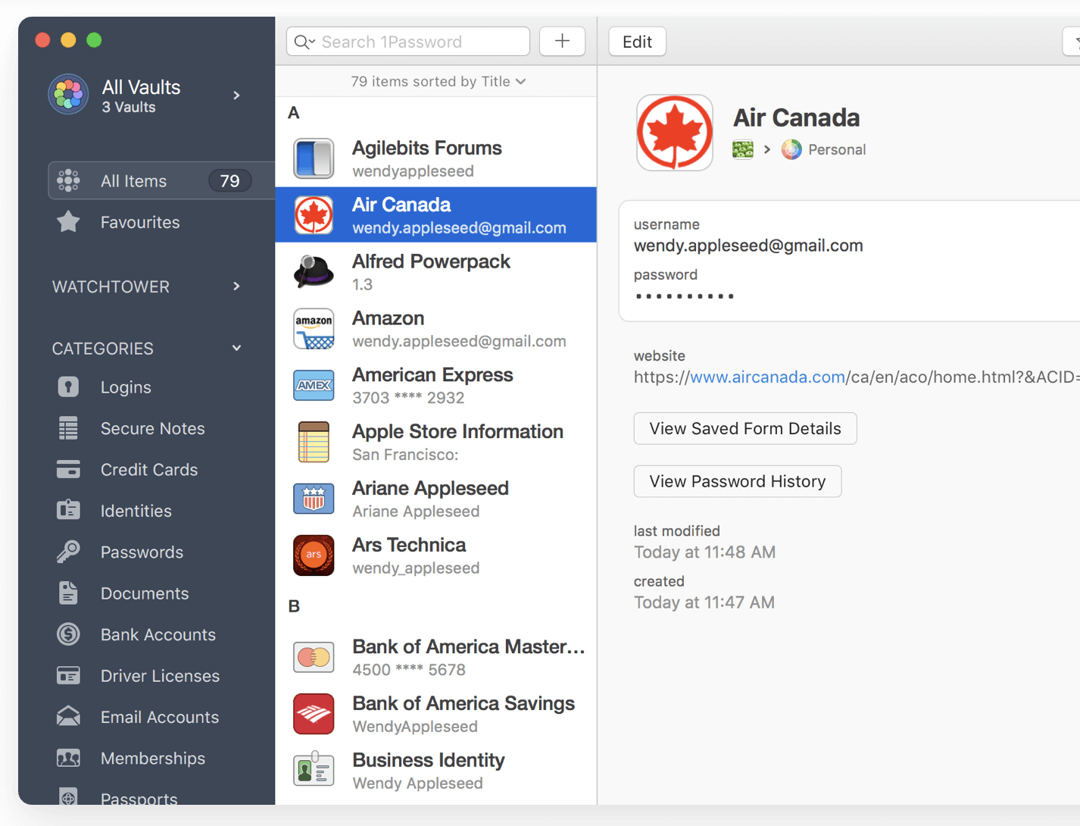Select the Amazon entry
Viewport: 1080px width, 826px height.
coord(436,329)
